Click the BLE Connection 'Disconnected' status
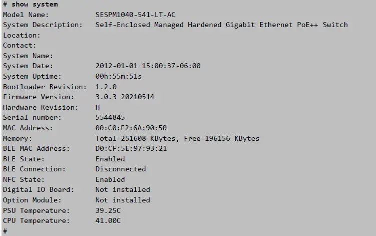This screenshot has width=376, height=236. pos(120,169)
